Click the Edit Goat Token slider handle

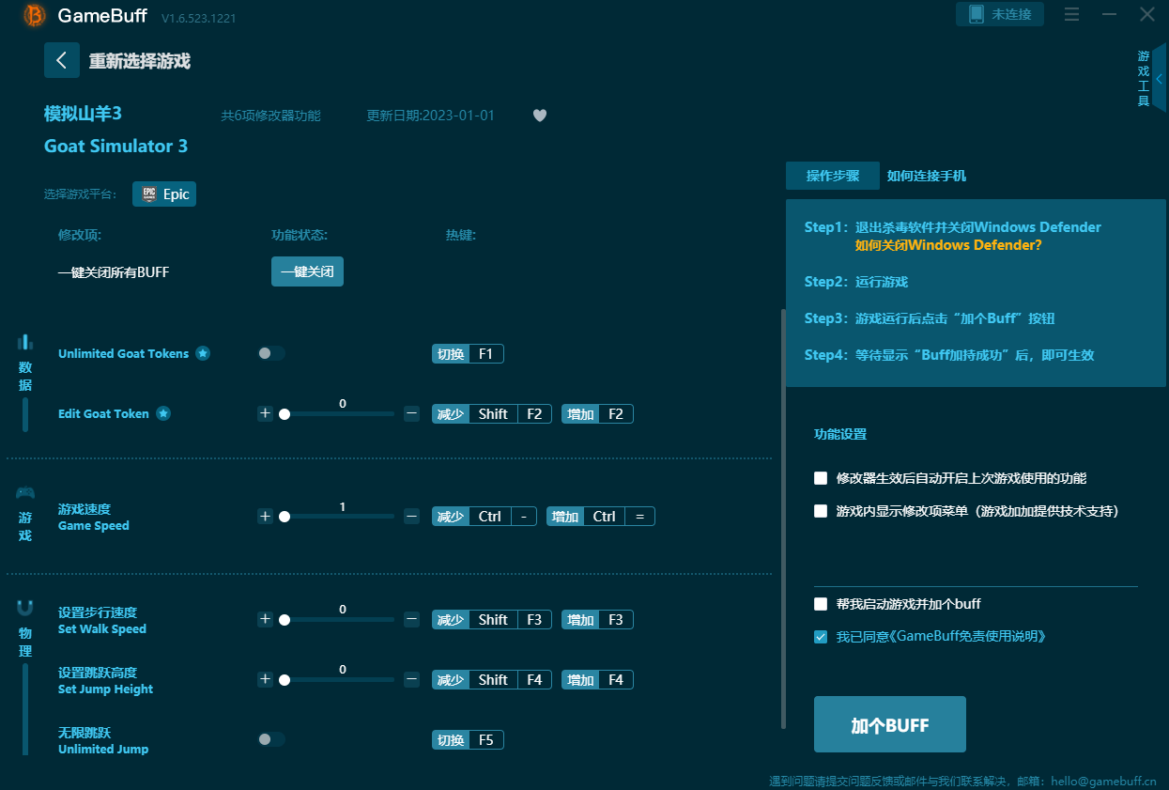(285, 414)
